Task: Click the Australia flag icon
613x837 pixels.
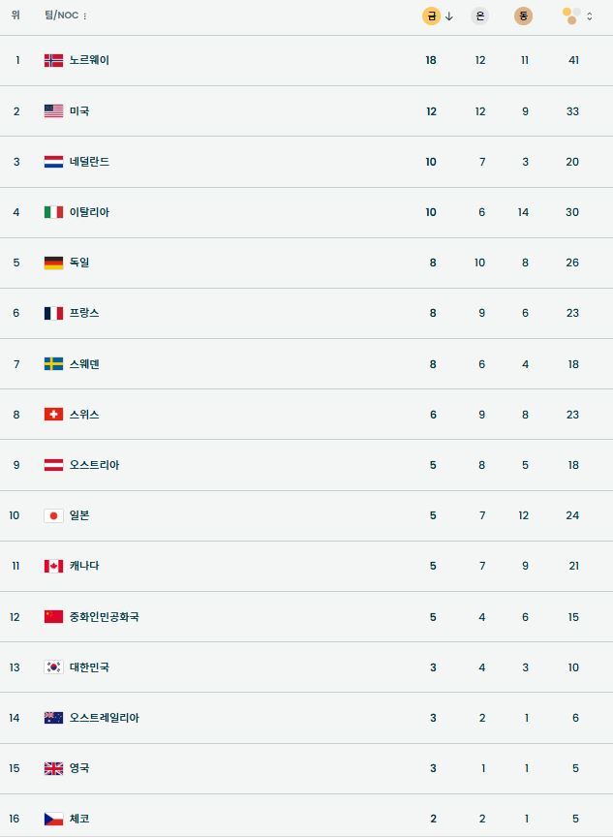Action: (x=53, y=718)
